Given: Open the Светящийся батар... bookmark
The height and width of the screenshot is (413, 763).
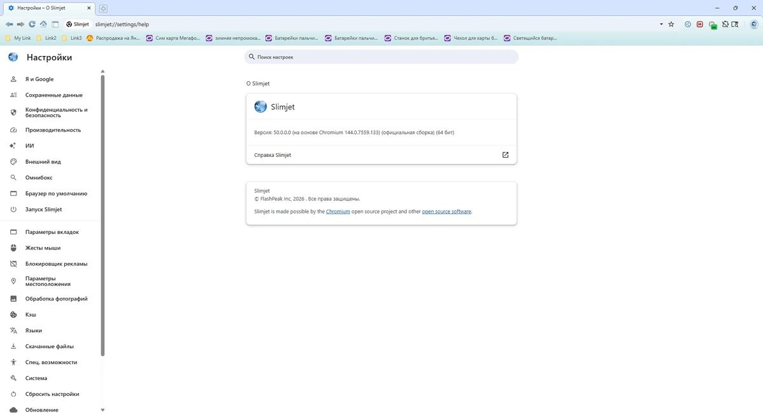Looking at the screenshot, I should click(x=530, y=38).
